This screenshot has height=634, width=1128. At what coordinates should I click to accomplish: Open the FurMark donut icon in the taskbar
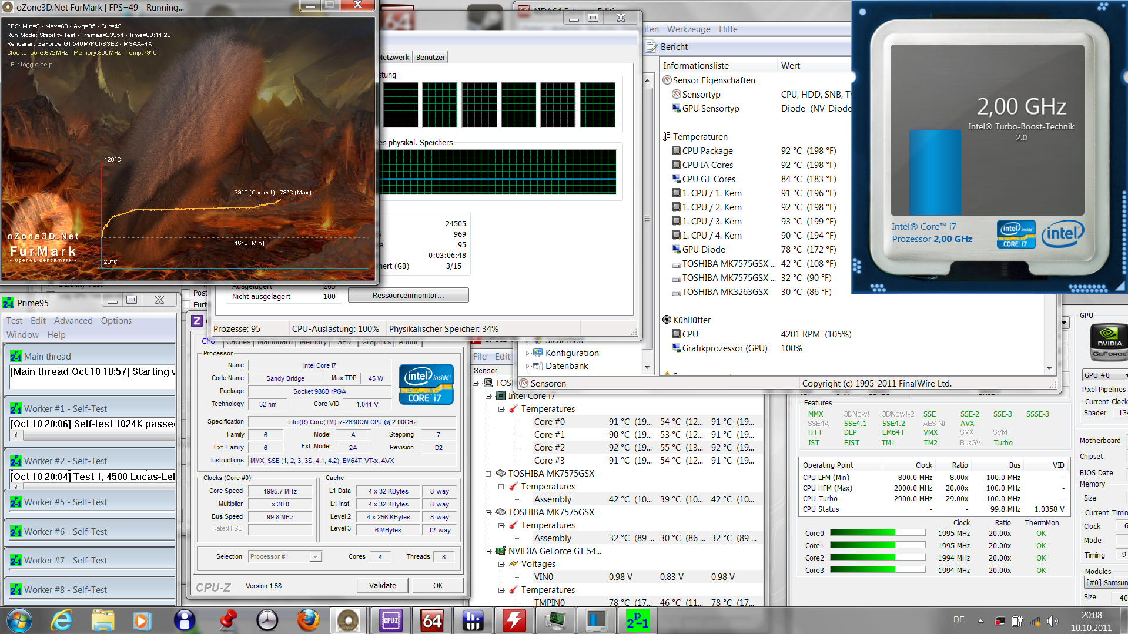click(x=349, y=620)
